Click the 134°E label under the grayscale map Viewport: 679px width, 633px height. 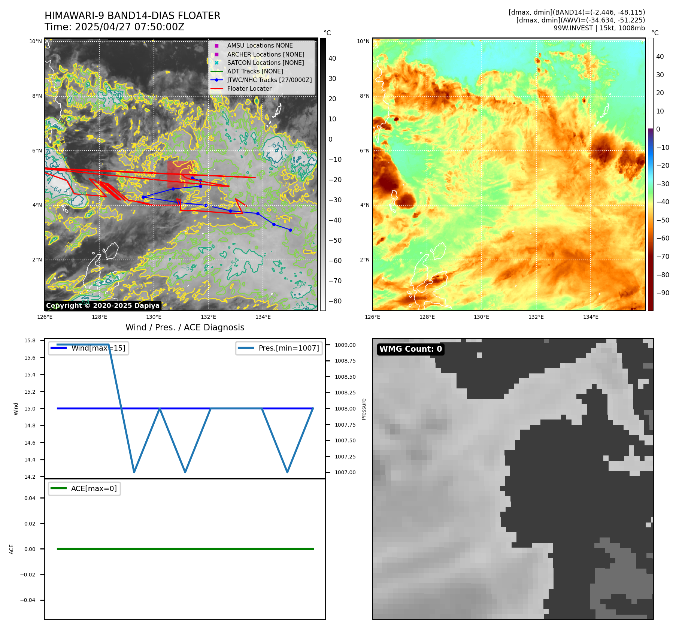pyautogui.click(x=263, y=317)
